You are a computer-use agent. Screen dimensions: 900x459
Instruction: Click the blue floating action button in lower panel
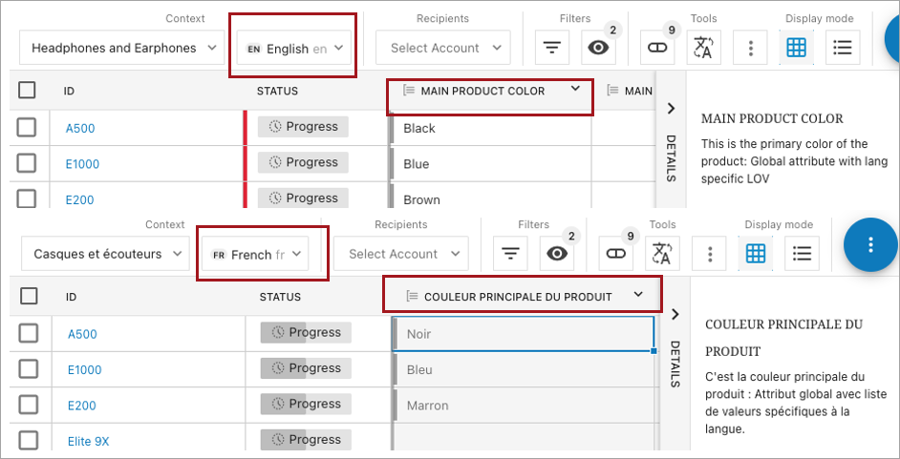point(869,244)
